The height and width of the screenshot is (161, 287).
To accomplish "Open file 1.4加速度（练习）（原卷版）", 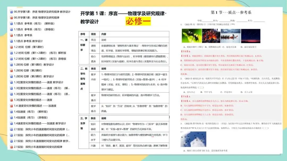I will [31, 118].
